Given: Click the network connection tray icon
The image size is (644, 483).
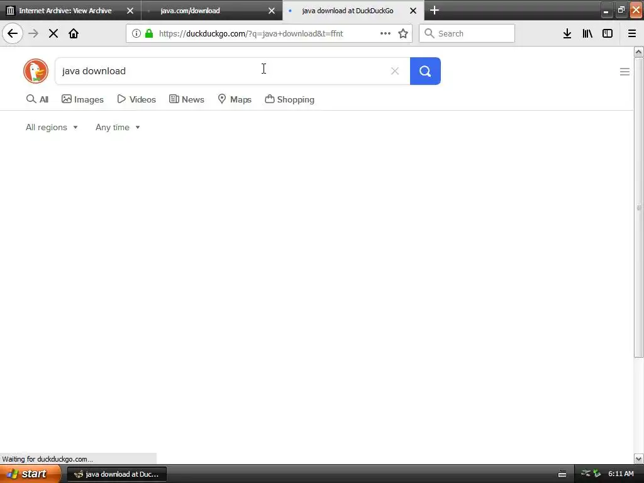Looking at the screenshot, I should pyautogui.click(x=586, y=474).
